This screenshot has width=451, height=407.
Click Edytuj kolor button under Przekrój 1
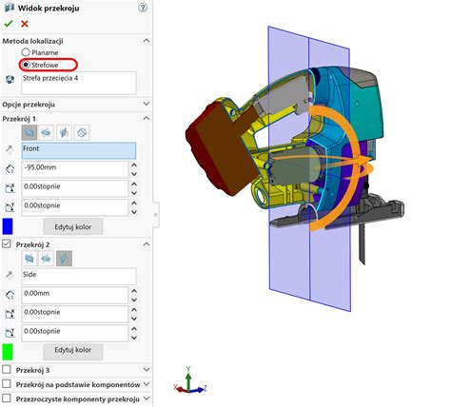[73, 226]
